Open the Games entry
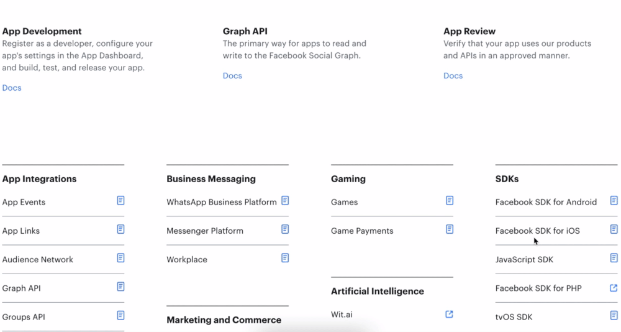Screen dimensions: 621x332 [344, 202]
